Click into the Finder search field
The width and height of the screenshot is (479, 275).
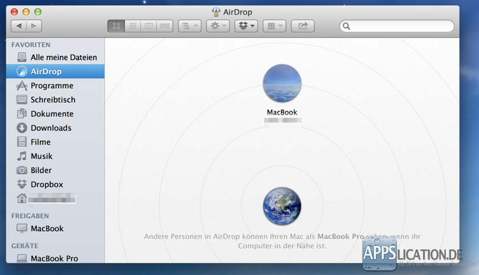pos(397,26)
